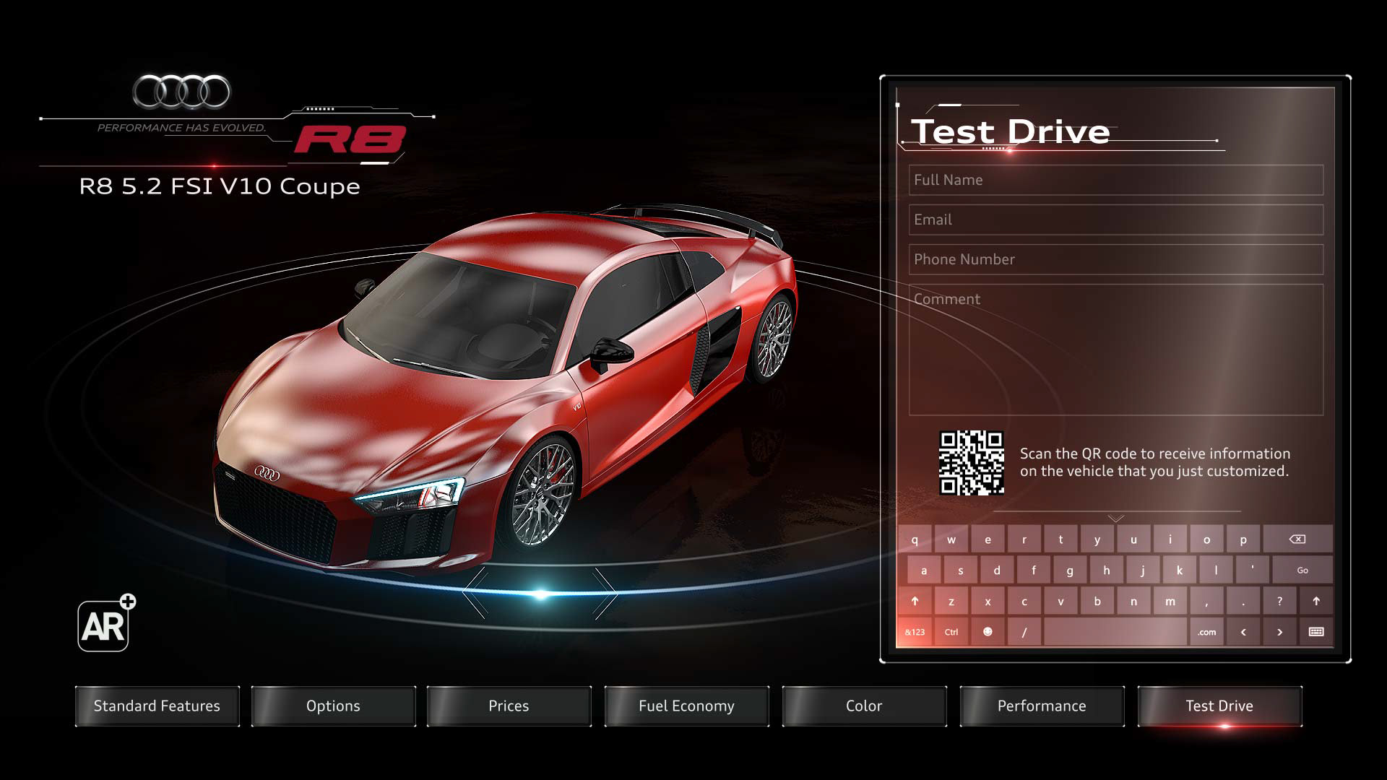This screenshot has width=1387, height=780.
Task: Tap the cursor left arrow key
Action: [1243, 632]
